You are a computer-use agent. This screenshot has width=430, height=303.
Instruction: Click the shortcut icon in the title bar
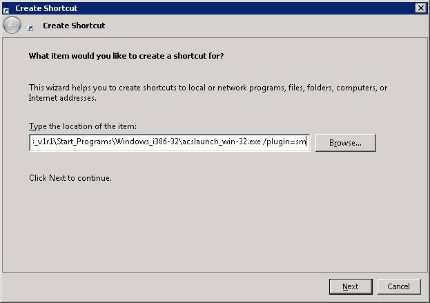pos(6,8)
